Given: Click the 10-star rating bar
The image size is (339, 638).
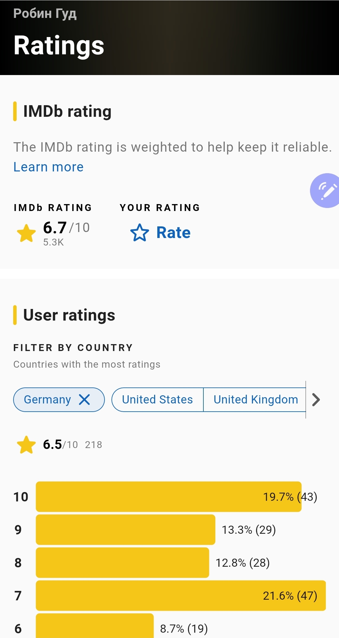Looking at the screenshot, I should (169, 497).
